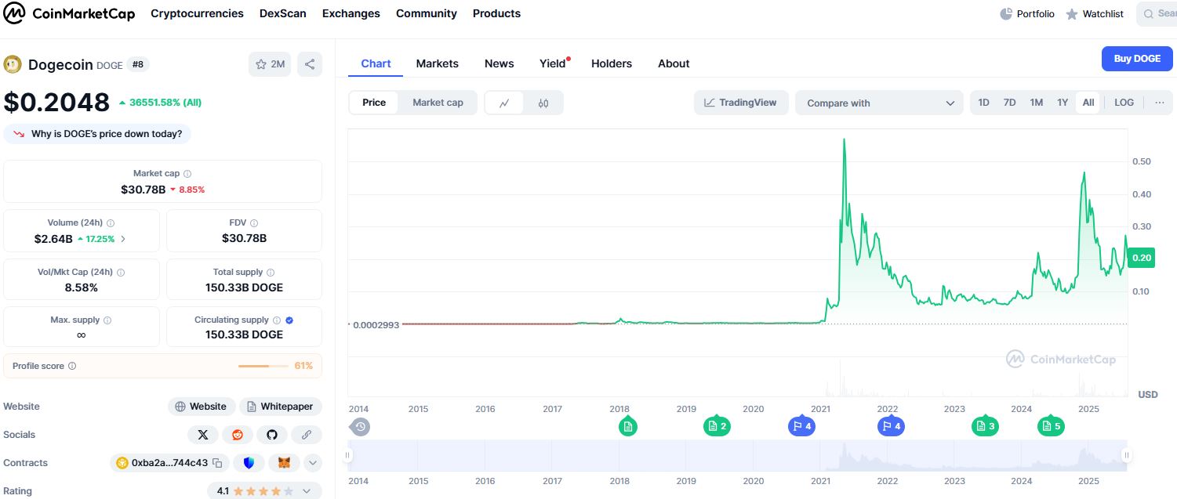Click the document event marker showing 3

984,427
